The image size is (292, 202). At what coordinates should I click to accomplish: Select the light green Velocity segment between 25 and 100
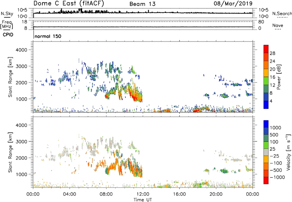(266, 145)
